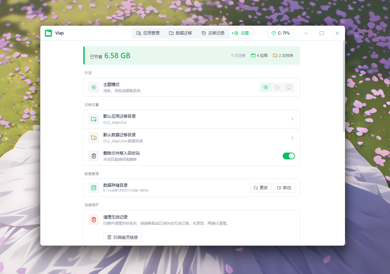Open the 应用管理 tab
Screen dimensions: 390x274
tap(148, 33)
